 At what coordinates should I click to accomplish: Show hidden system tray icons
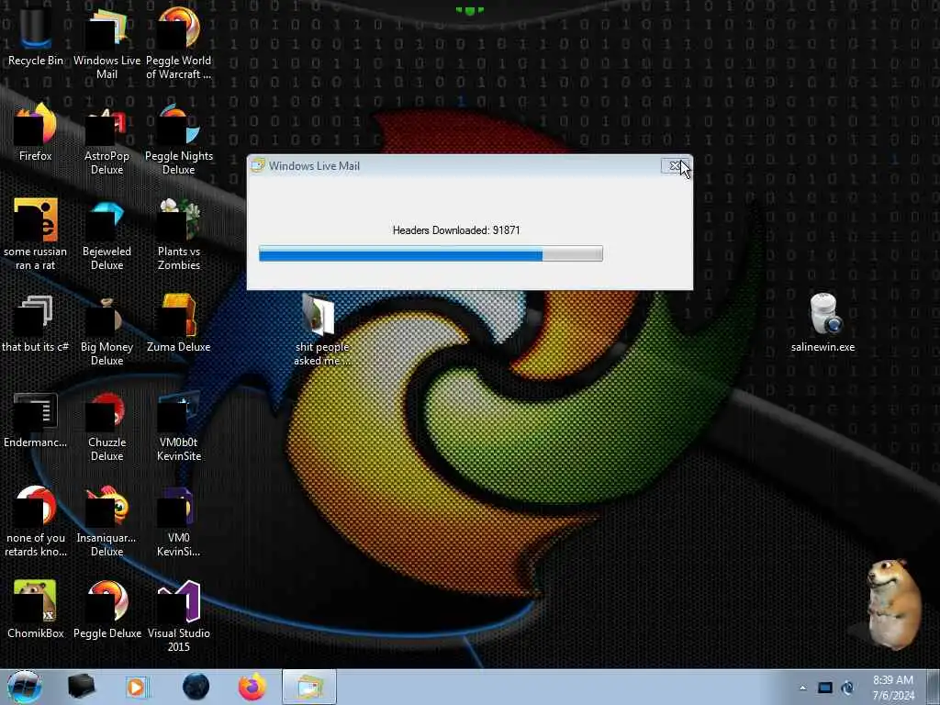point(802,688)
